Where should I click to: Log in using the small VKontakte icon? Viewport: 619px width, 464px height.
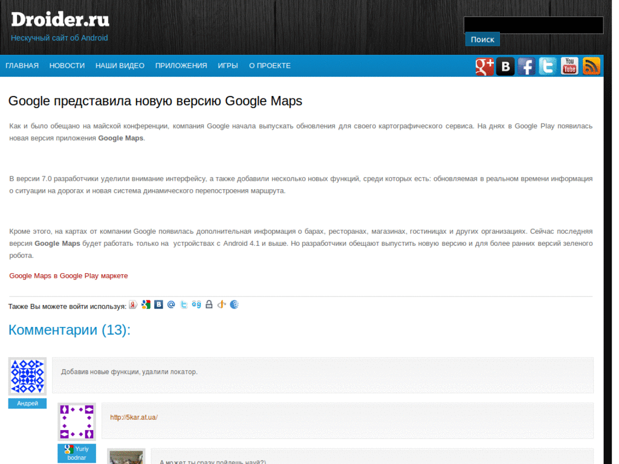tap(158, 304)
